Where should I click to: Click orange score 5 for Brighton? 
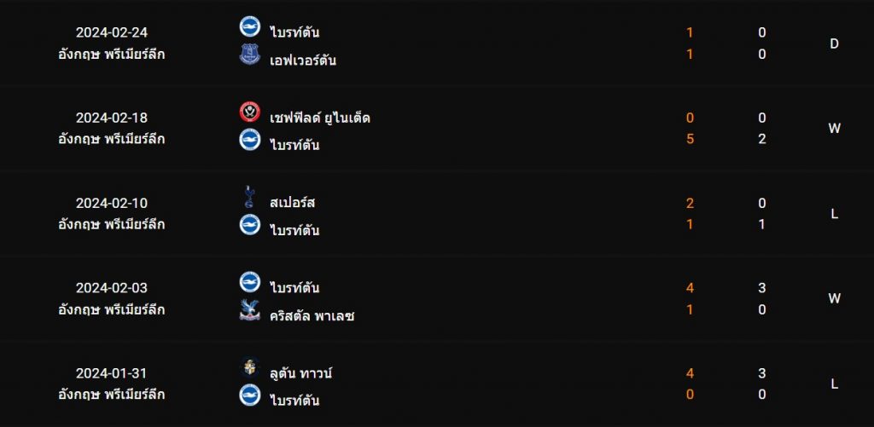(x=690, y=139)
